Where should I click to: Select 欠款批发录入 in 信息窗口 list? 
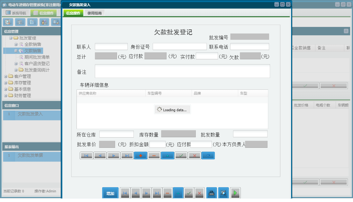click(x=32, y=115)
